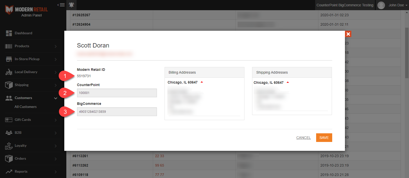
Task: Click the Billing Addresses panel header
Action: [204, 72]
